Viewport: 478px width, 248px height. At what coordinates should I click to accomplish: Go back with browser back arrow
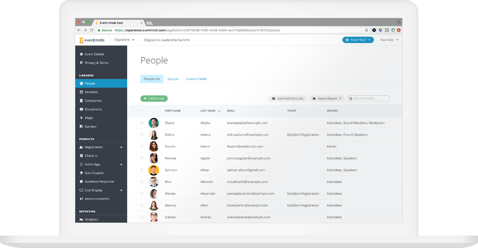(79, 30)
